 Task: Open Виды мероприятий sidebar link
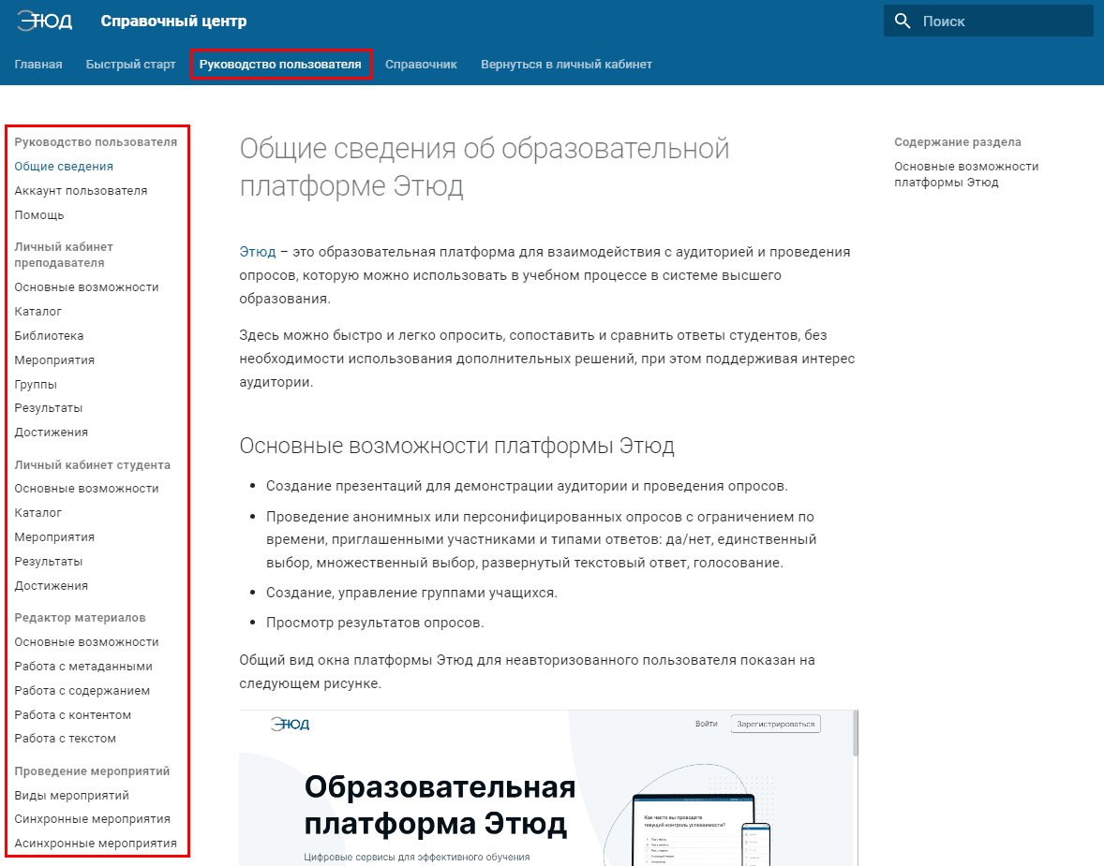[x=71, y=795]
